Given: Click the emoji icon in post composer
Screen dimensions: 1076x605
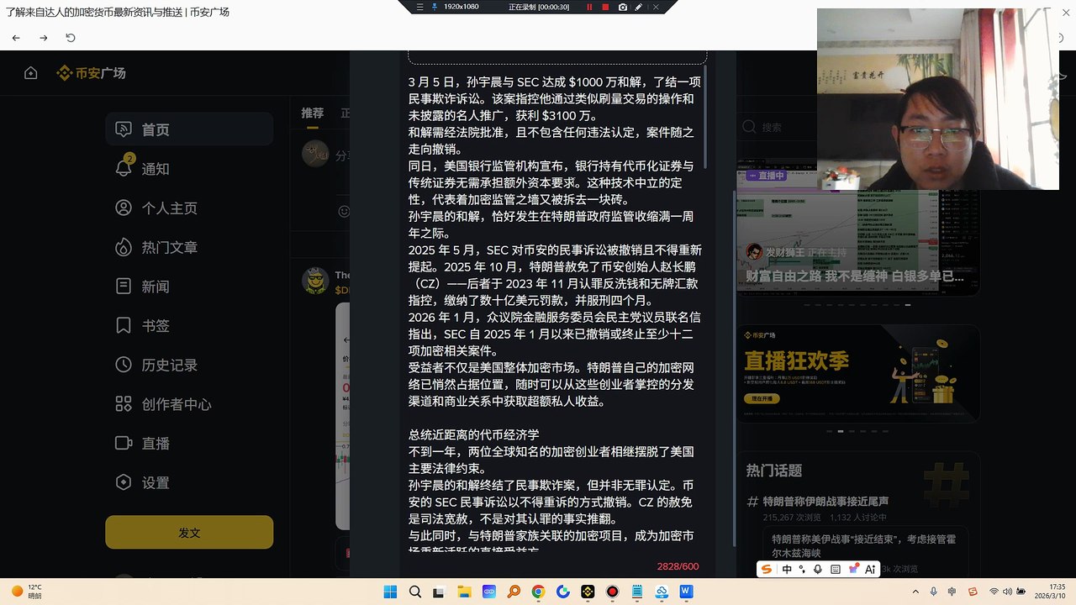Looking at the screenshot, I should pos(343,211).
